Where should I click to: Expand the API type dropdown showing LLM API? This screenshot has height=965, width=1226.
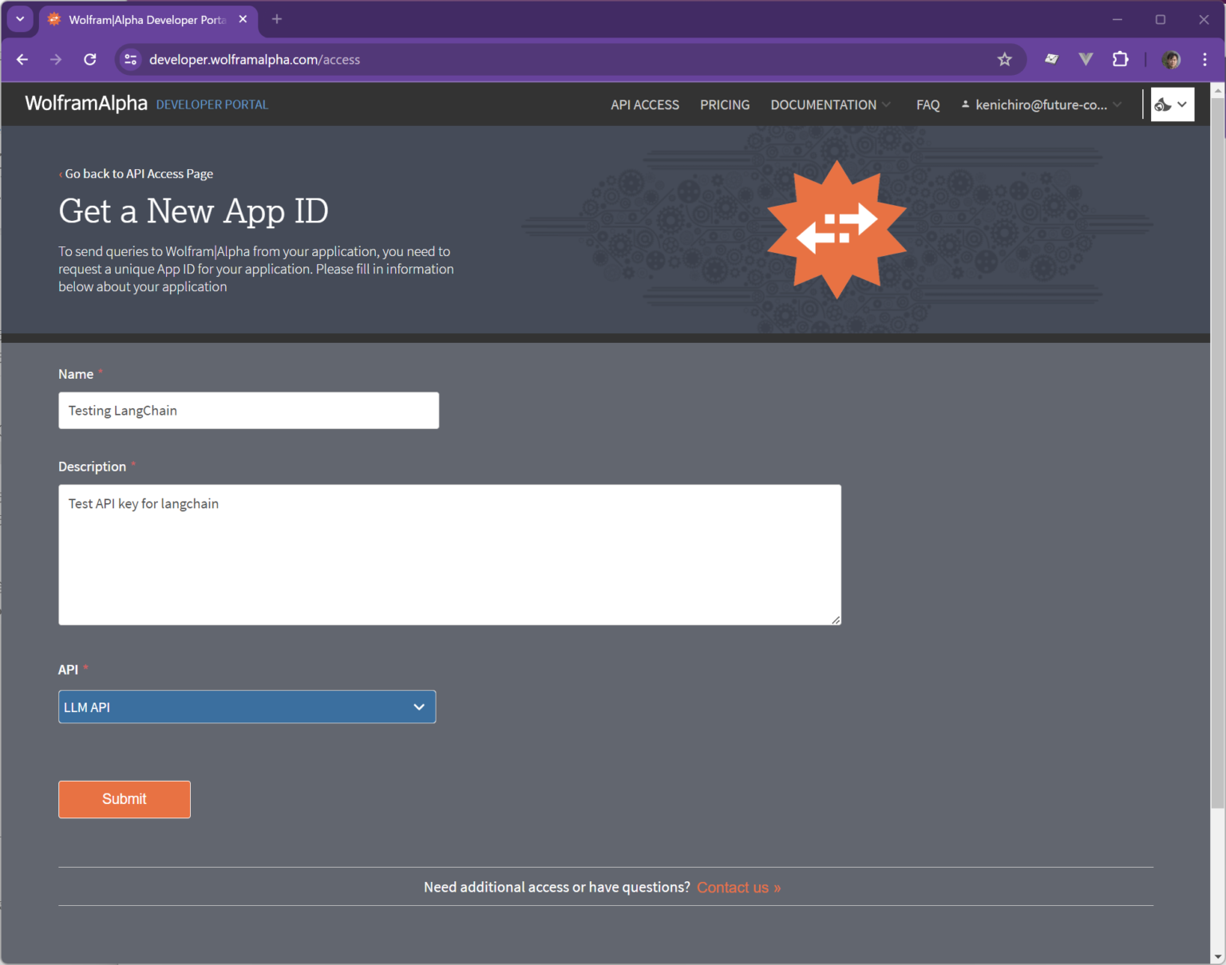(247, 707)
